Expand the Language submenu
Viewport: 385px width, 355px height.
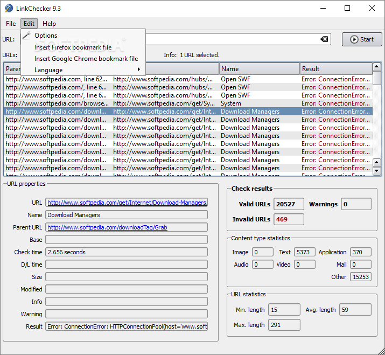(83, 70)
